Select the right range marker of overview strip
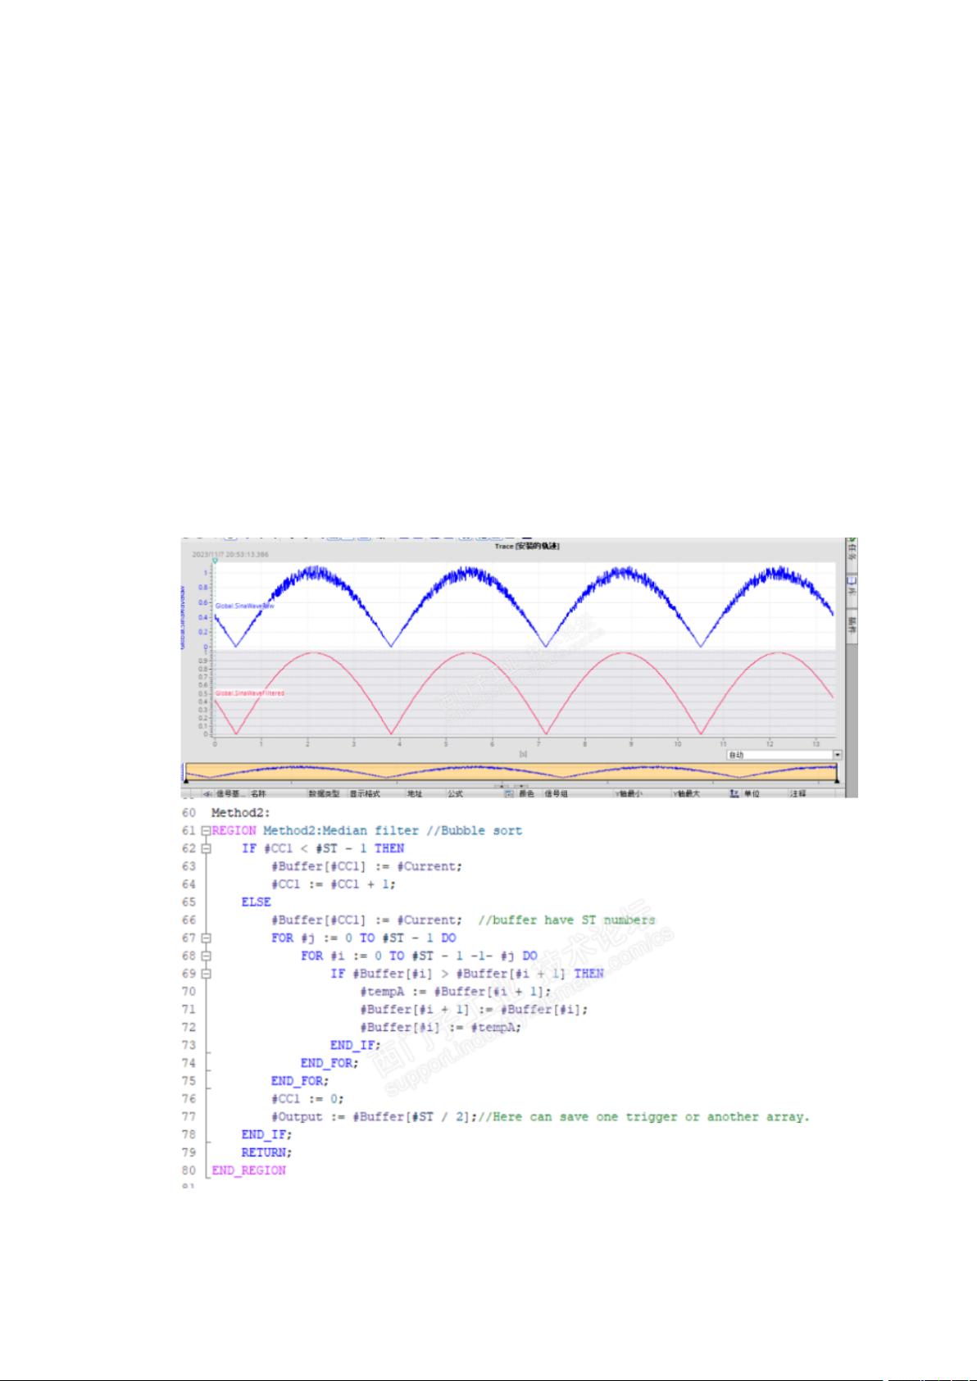Screen dimensions: 977x1381 tap(836, 783)
